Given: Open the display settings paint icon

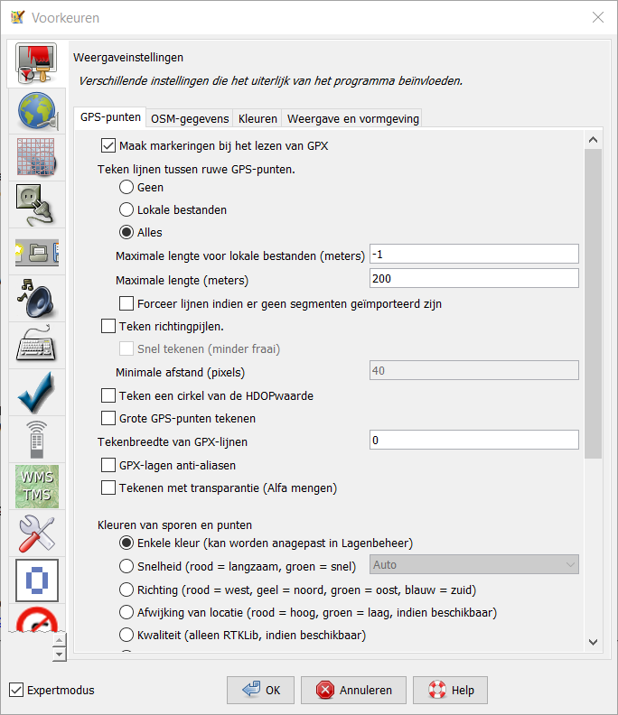Looking at the screenshot, I should 36,65.
